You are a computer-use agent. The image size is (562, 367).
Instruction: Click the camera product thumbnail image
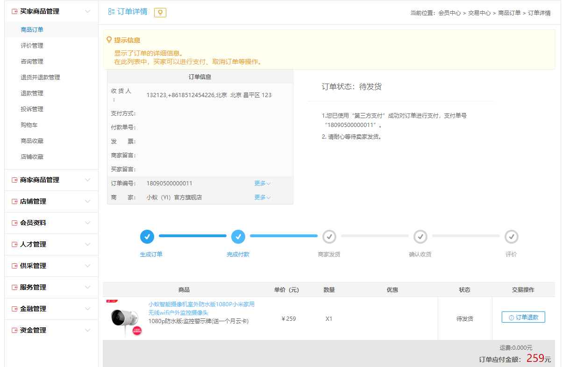point(125,318)
